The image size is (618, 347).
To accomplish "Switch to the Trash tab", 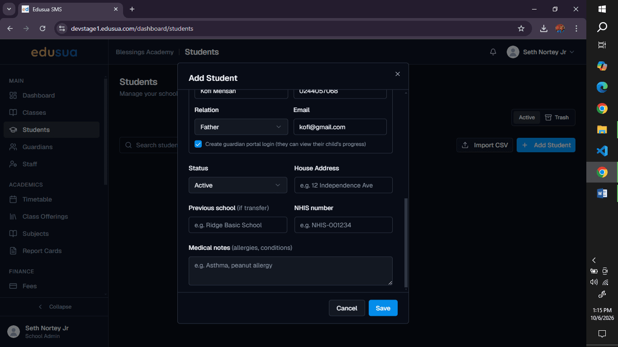I will pyautogui.click(x=557, y=117).
